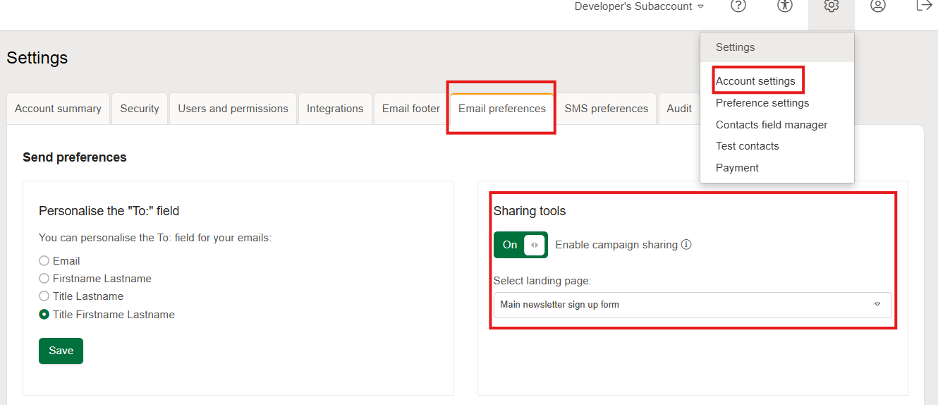Select the Firstname Lastname radio option
The width and height of the screenshot is (938, 405).
click(x=44, y=279)
